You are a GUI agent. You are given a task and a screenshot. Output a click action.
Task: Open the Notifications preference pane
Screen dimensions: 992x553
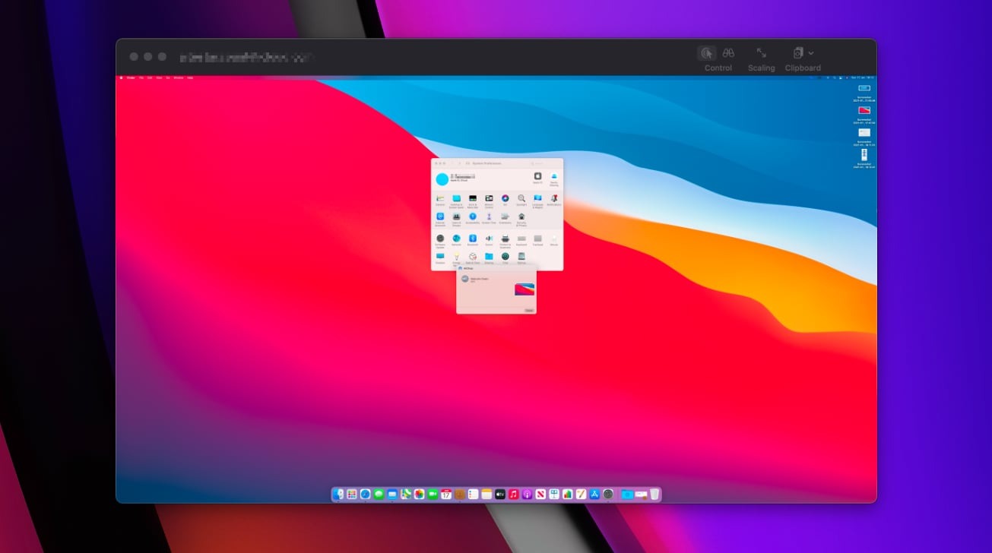[554, 198]
